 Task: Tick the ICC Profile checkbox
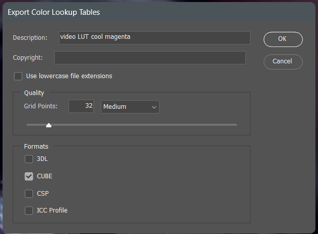(29, 210)
